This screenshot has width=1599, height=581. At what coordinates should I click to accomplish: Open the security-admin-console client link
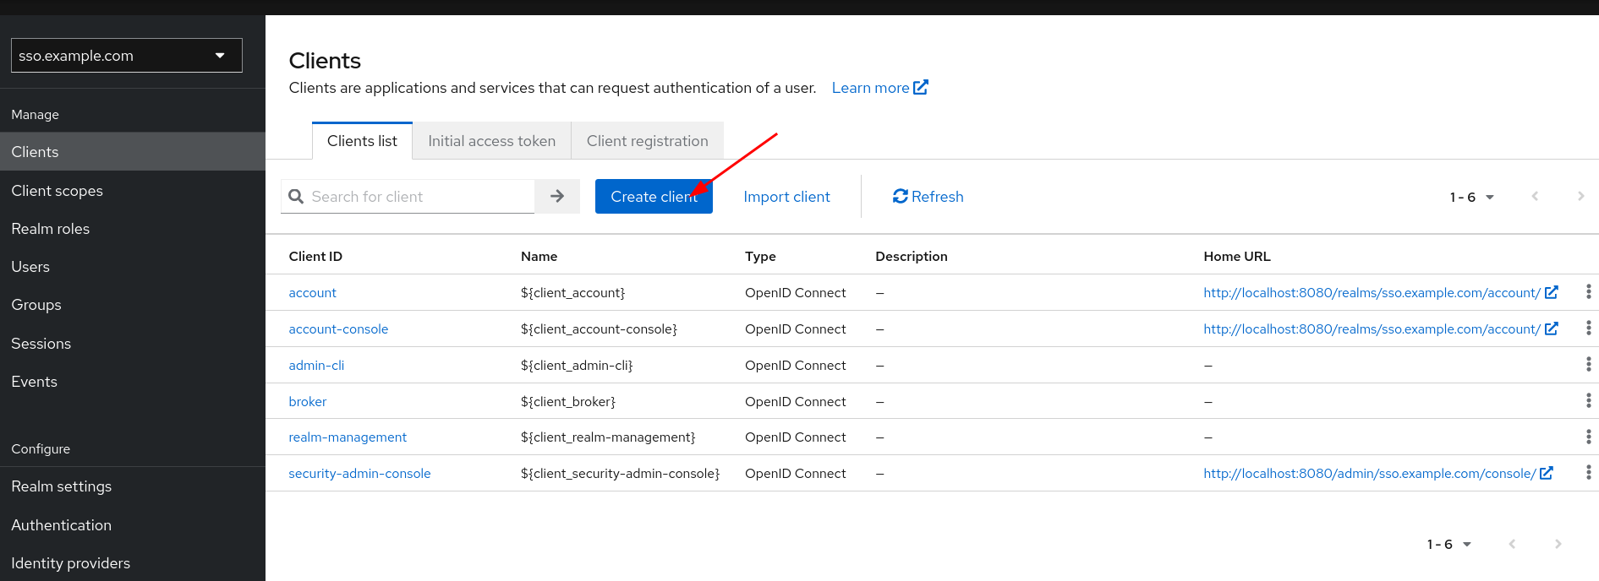pyautogui.click(x=359, y=474)
